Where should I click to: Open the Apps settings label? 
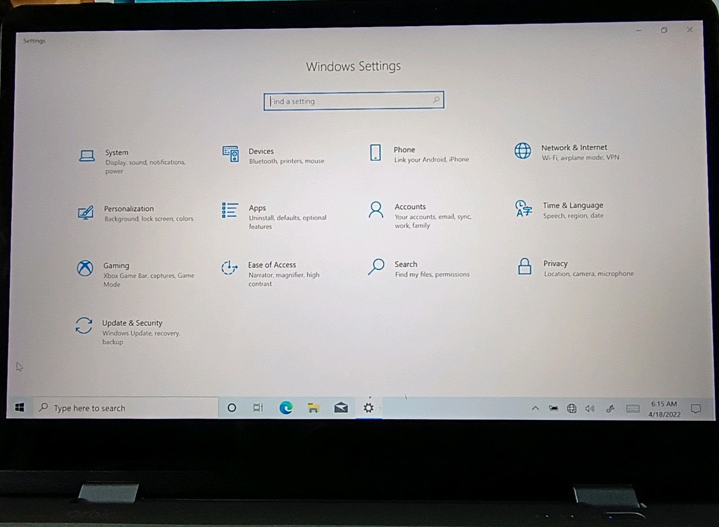[257, 208]
